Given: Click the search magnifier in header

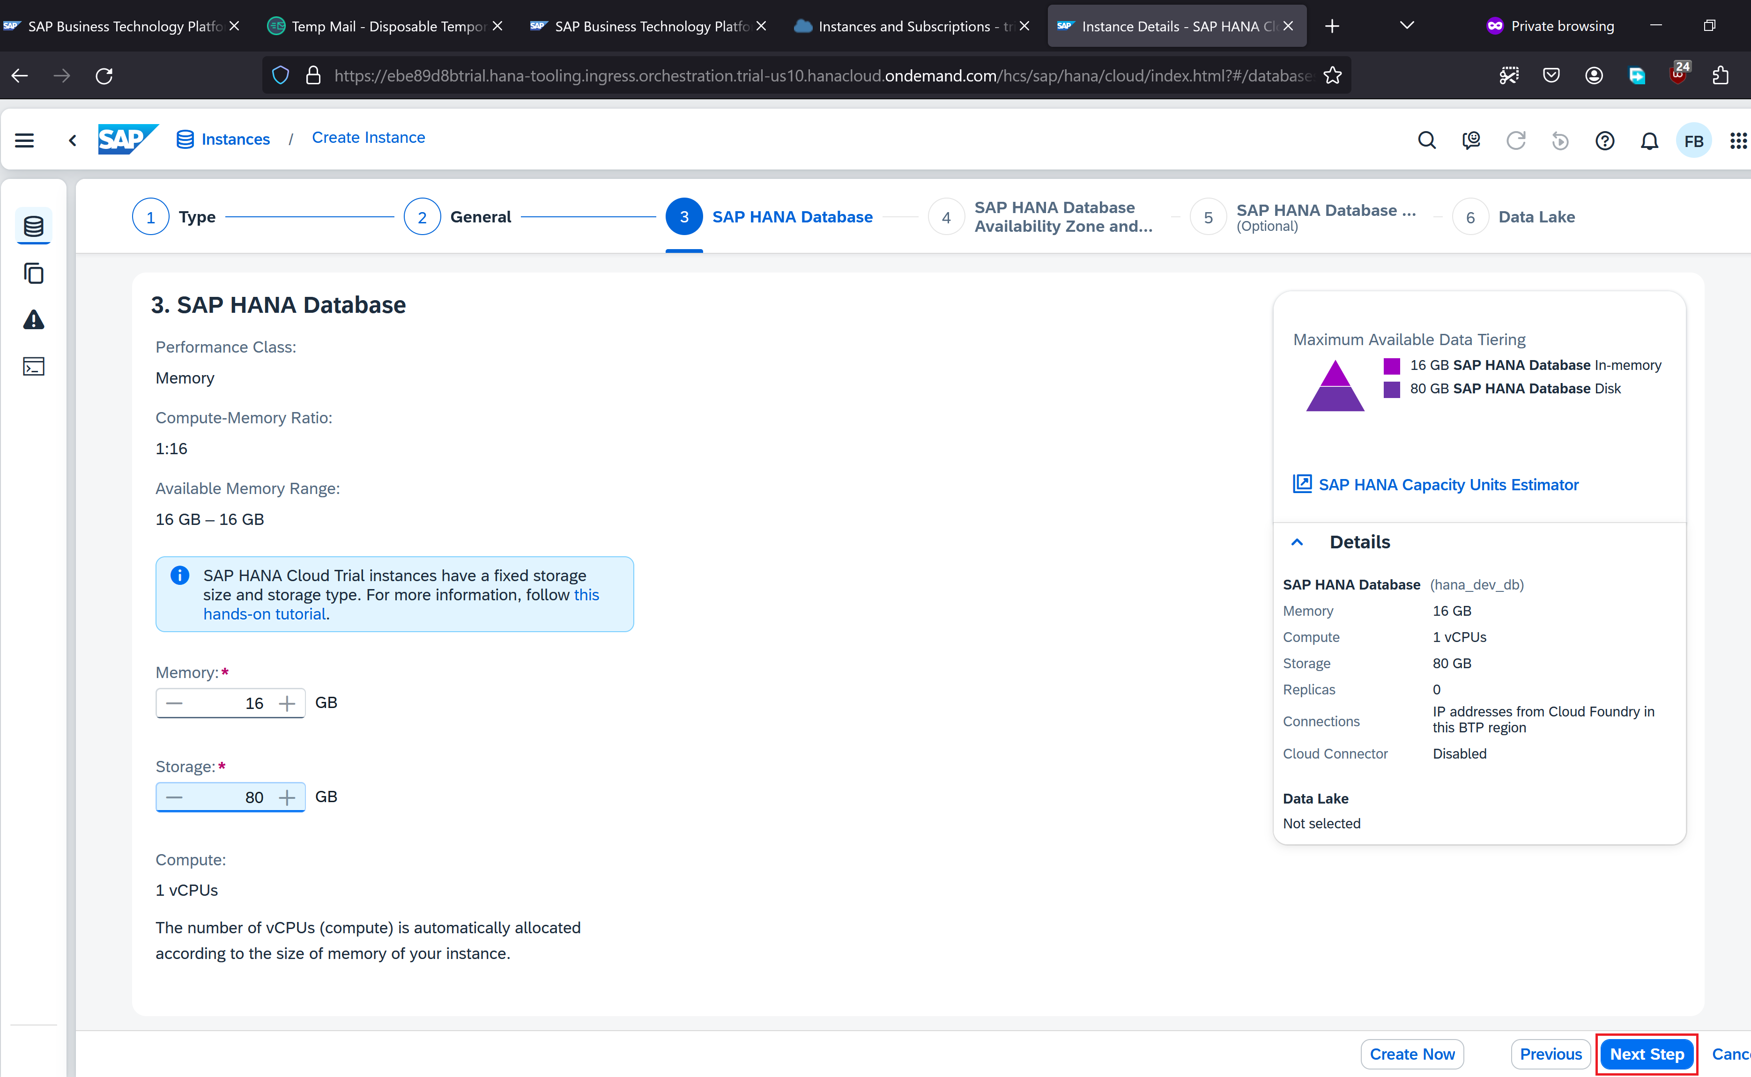Looking at the screenshot, I should coord(1426,140).
